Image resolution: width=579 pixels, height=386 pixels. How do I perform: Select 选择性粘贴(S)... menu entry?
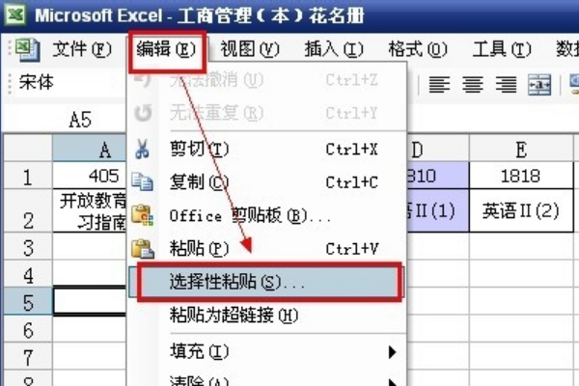(x=266, y=282)
